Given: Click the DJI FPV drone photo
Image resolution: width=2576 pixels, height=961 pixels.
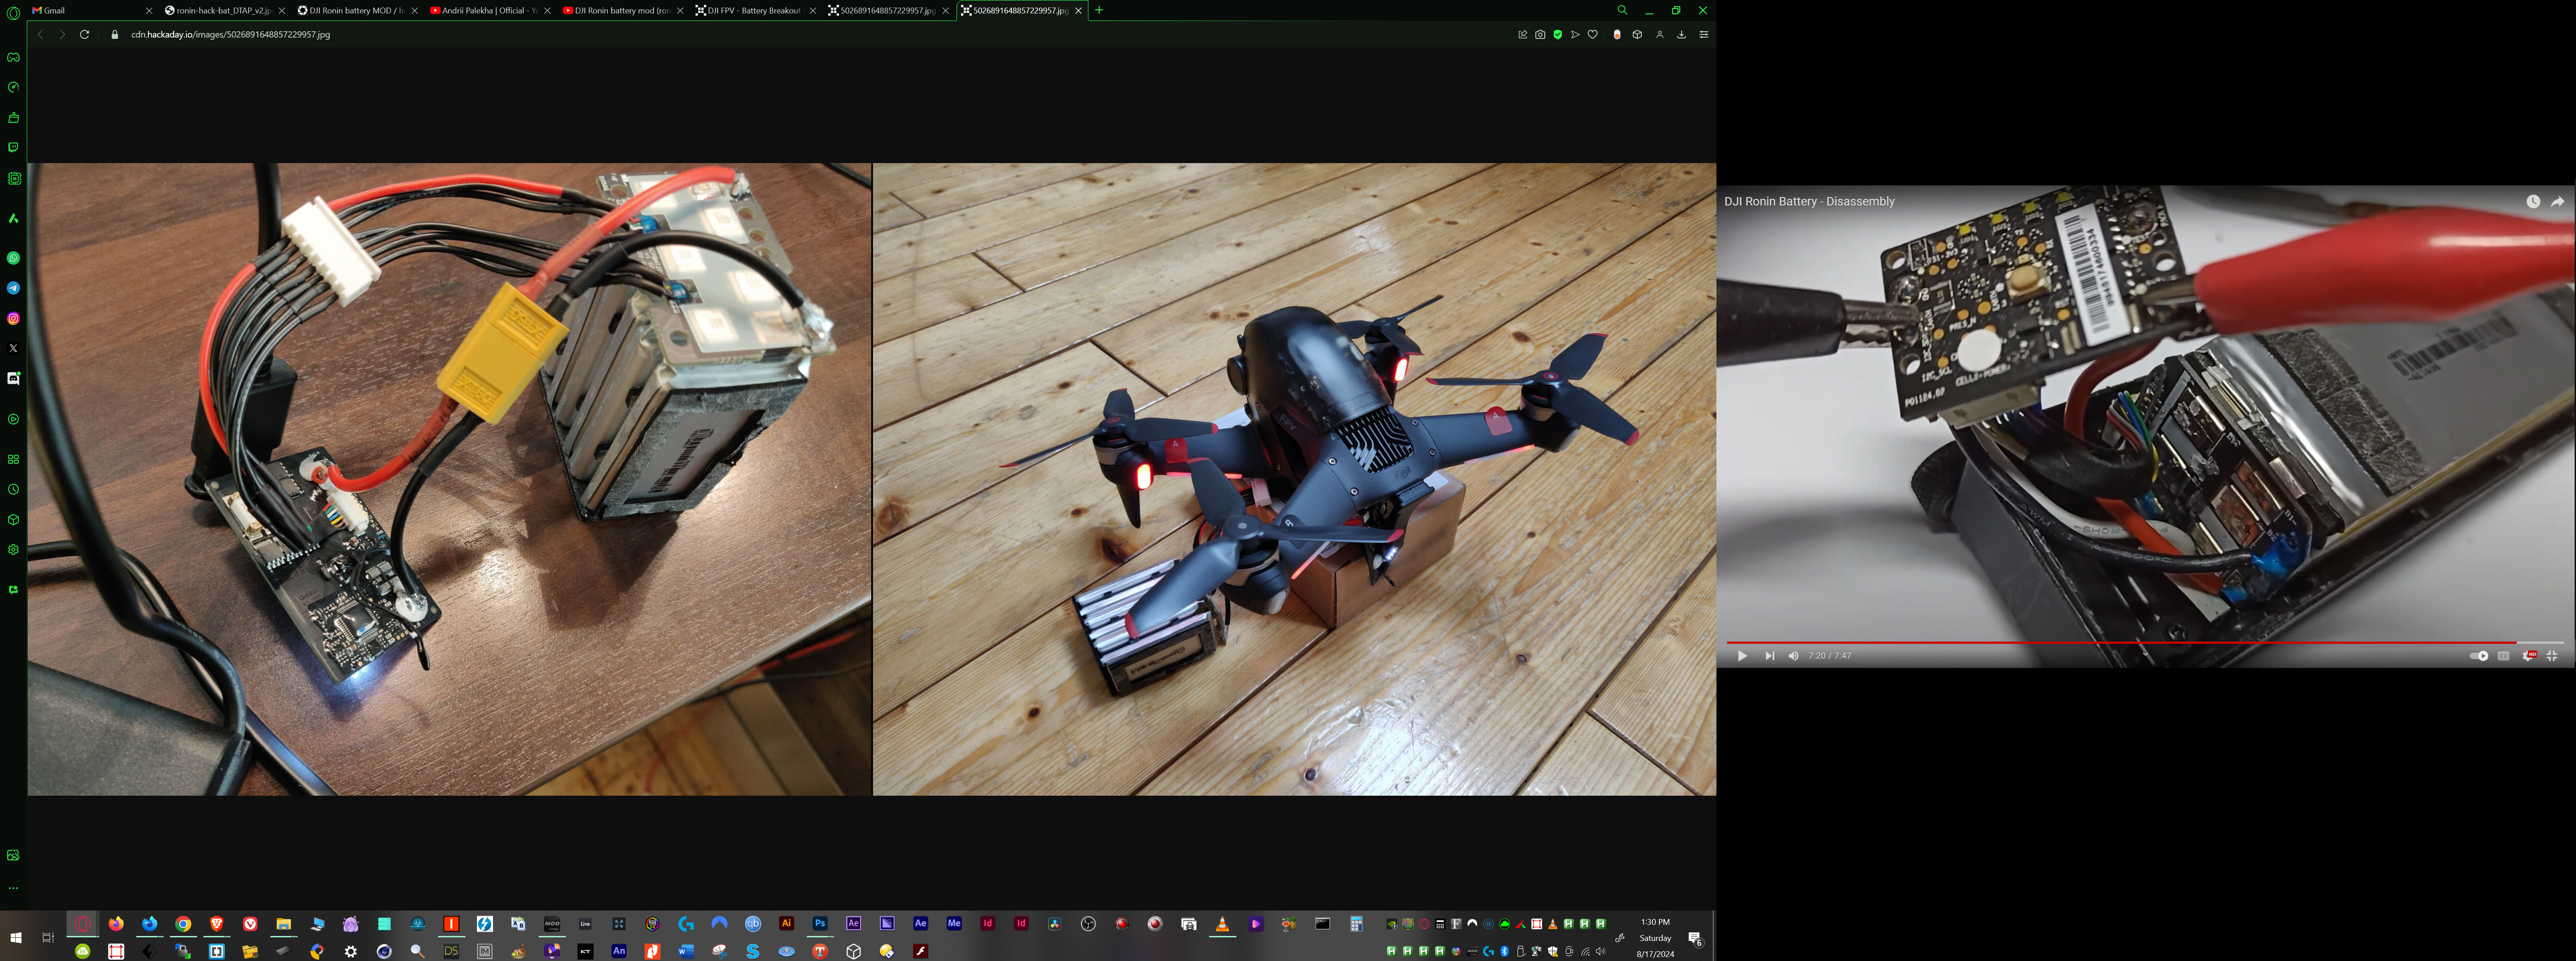Looking at the screenshot, I should click(1294, 479).
